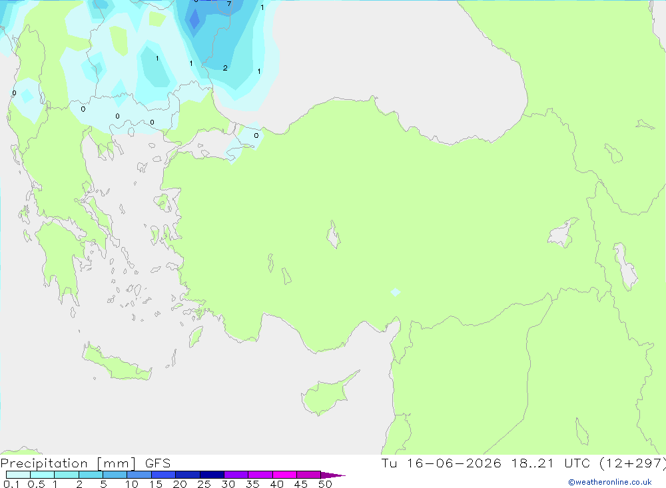
Task: Click the legend swatch between 5 and 10
Action: (115, 475)
